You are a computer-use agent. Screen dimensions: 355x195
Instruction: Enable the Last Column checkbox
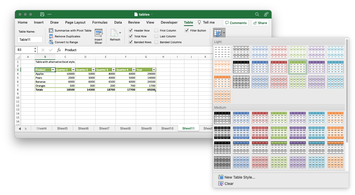pos(156,36)
